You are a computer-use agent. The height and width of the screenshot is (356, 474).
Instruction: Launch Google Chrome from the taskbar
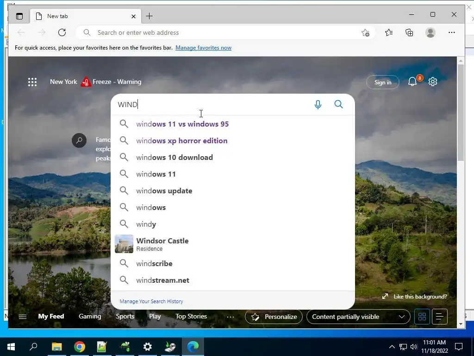[79, 347]
